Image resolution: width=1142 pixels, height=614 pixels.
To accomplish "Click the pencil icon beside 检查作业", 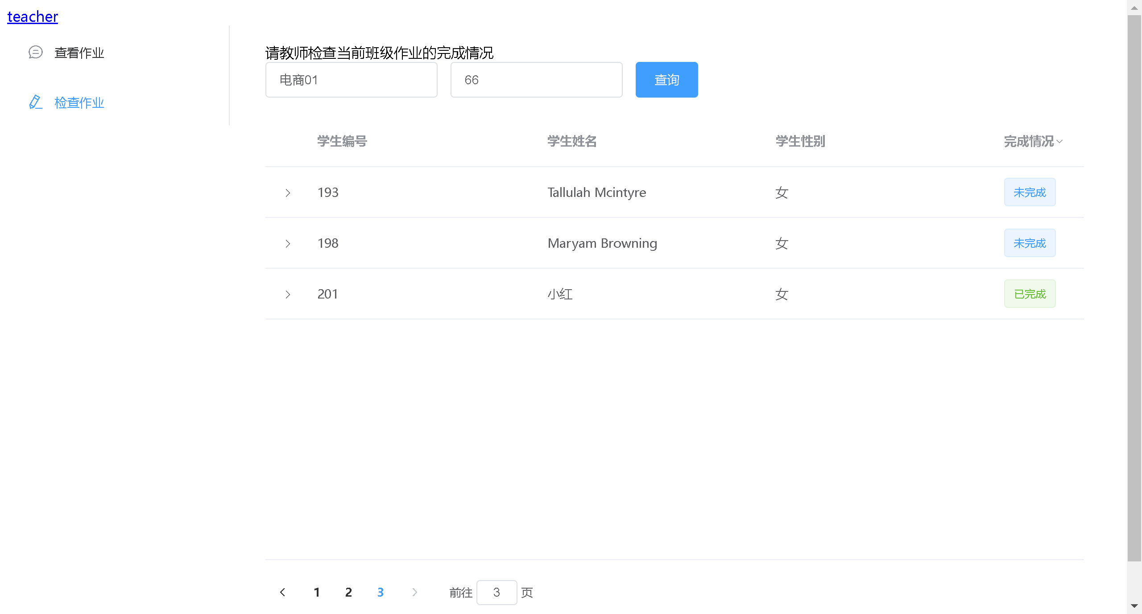I will tap(35, 102).
